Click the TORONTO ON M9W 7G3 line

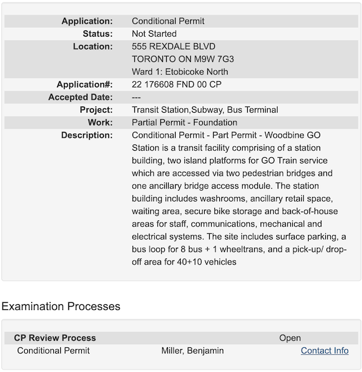(183, 59)
